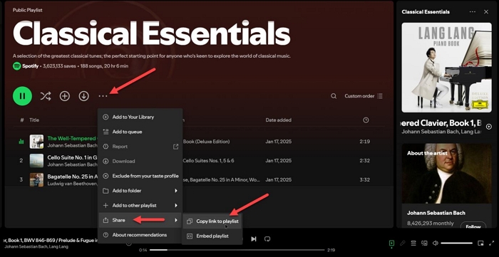The image size is (499, 257).
Task: Click the Lang Lang Piano Book album cover
Action: pos(446,68)
